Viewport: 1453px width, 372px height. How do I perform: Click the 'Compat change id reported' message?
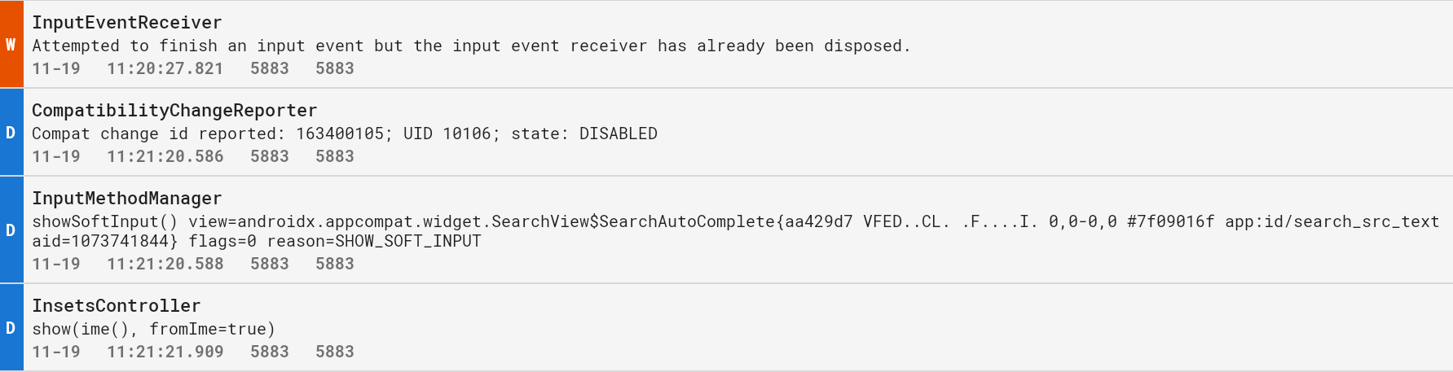345,133
